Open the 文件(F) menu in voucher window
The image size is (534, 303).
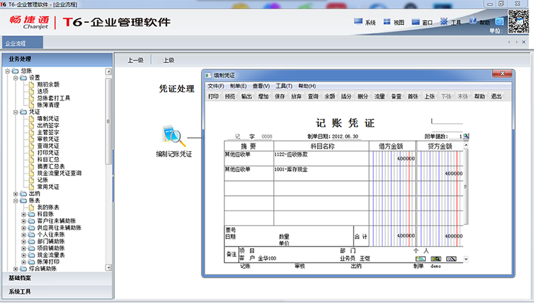(216, 86)
